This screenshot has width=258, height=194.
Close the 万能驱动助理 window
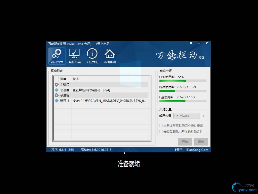pos(207,43)
